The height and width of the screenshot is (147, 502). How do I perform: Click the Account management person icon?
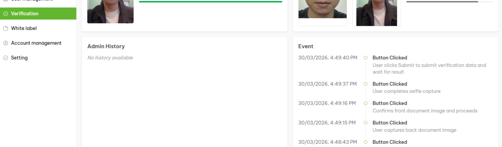click(6, 43)
